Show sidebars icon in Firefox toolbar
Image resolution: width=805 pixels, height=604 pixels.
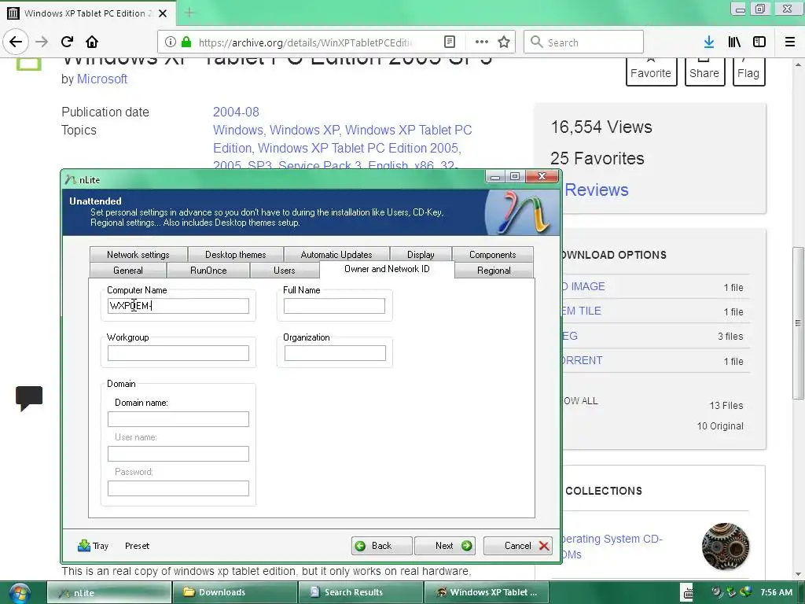[x=759, y=42]
